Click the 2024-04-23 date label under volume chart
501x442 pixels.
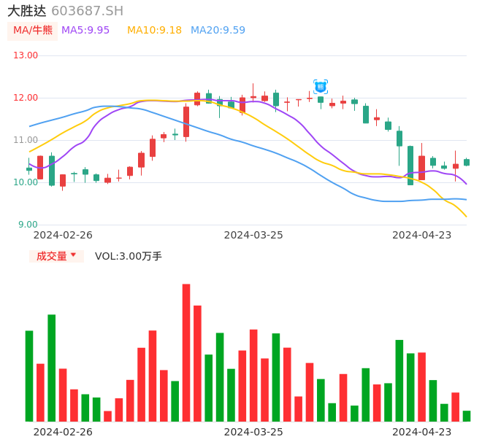tap(422, 432)
